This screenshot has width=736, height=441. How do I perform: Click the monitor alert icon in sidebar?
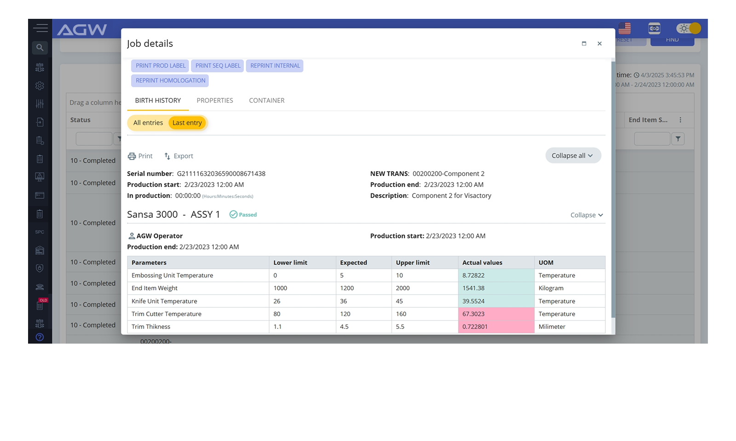click(x=40, y=177)
